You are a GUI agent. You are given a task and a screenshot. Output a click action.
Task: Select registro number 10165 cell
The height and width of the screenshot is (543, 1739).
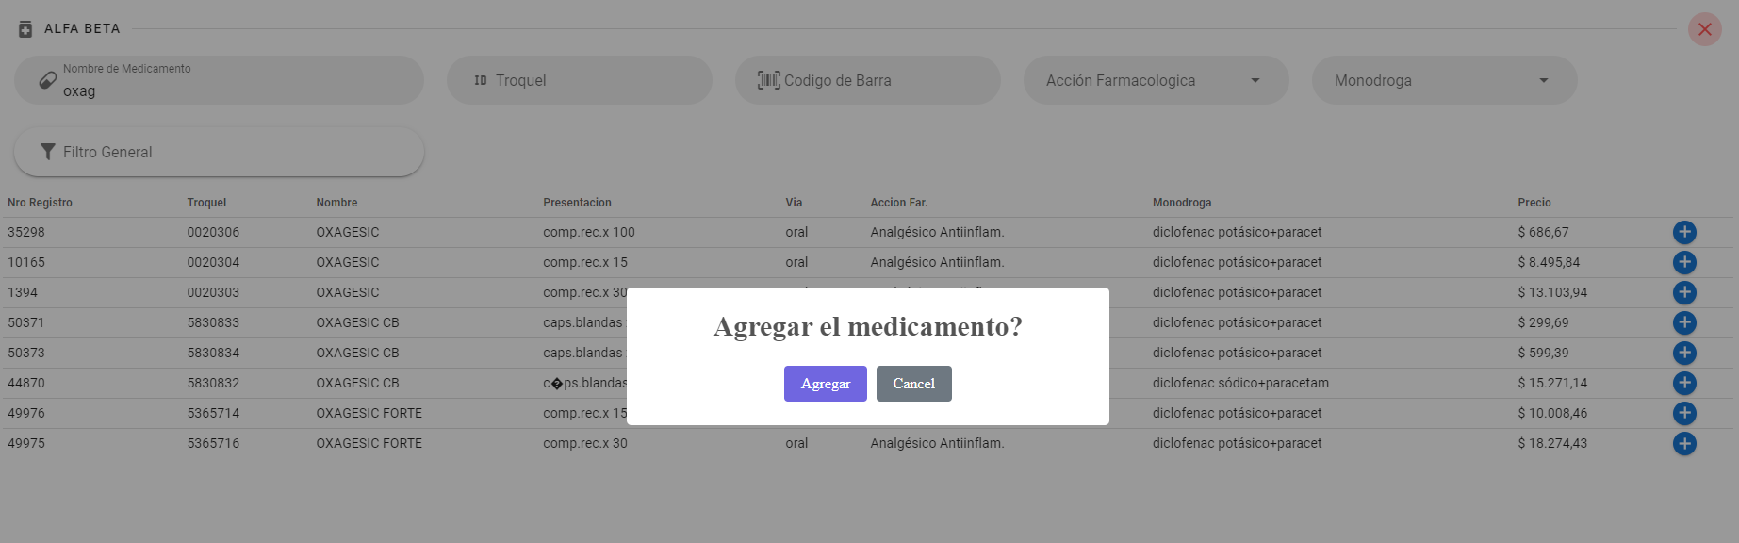point(26,262)
